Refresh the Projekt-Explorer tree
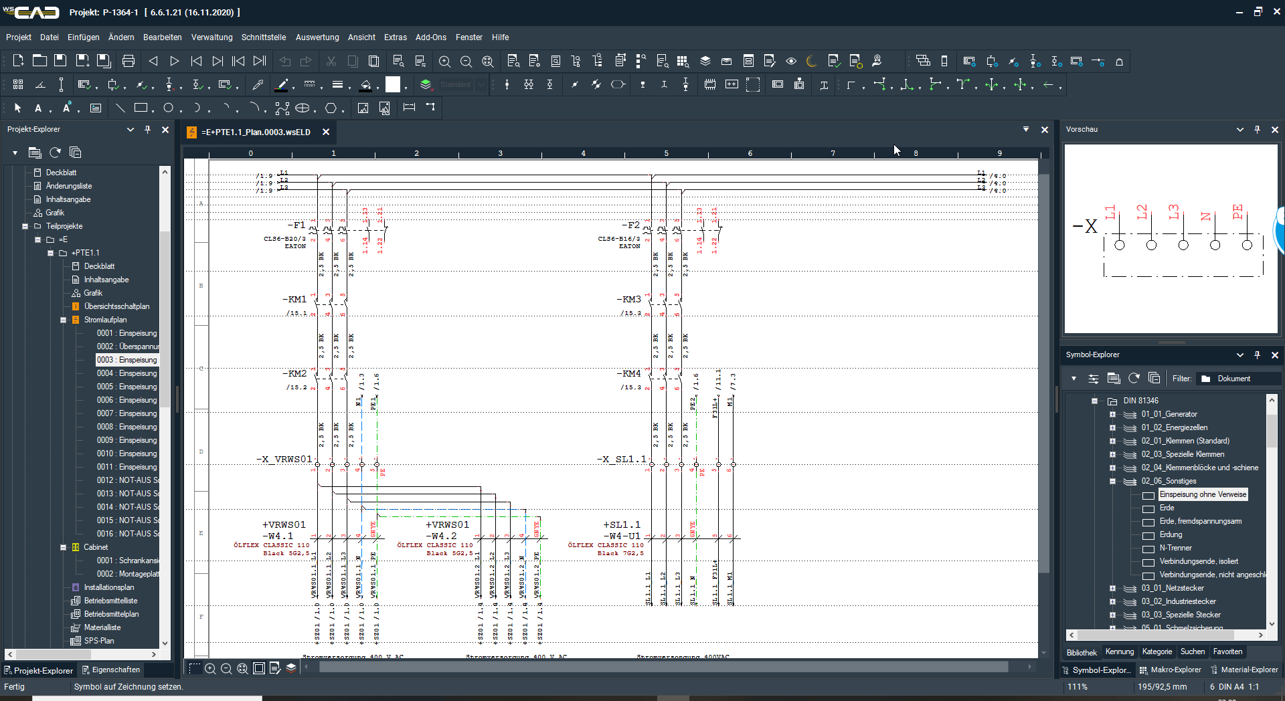 pos(55,153)
